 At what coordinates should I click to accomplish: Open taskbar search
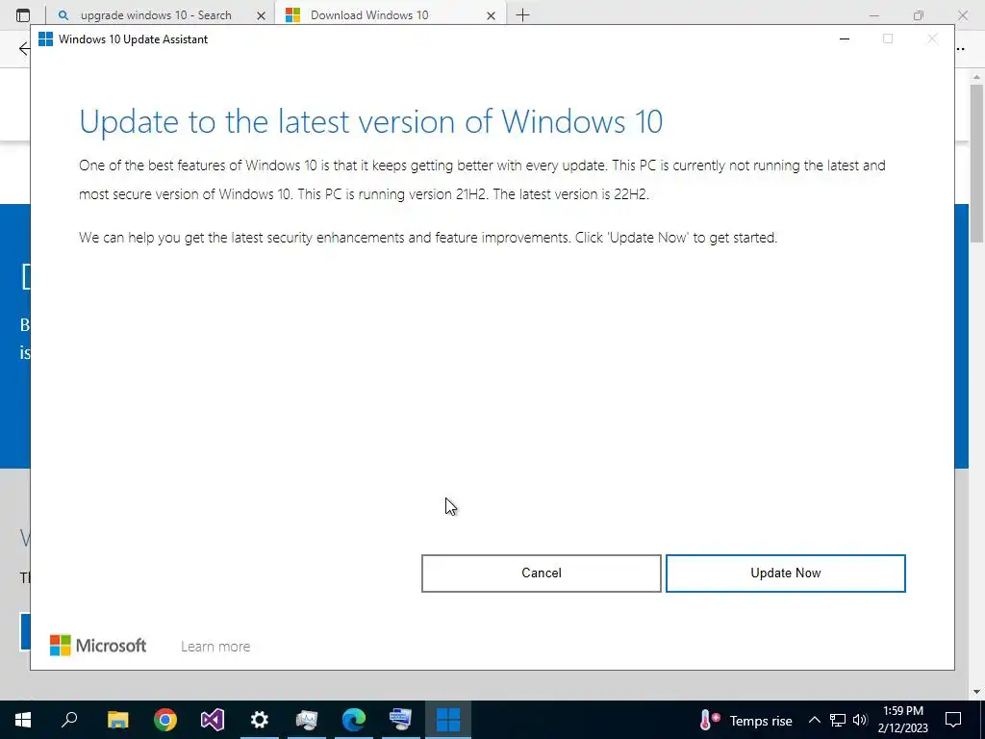[x=69, y=720]
